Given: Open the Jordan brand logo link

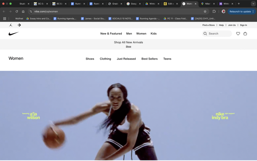Looking at the screenshot, I should click(x=11, y=25).
